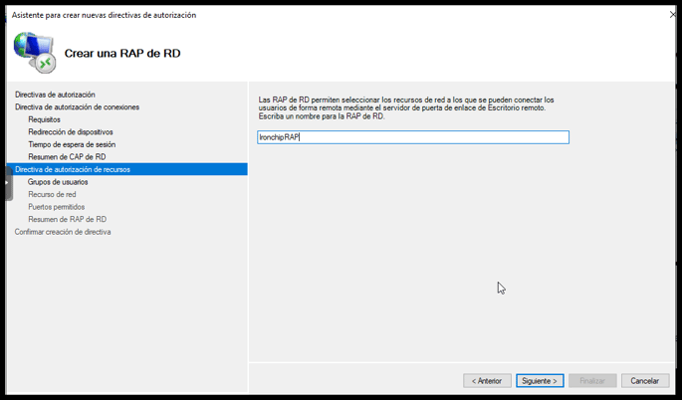Click the Finalizar button
Viewport: 682px width, 400px height.
click(x=592, y=381)
